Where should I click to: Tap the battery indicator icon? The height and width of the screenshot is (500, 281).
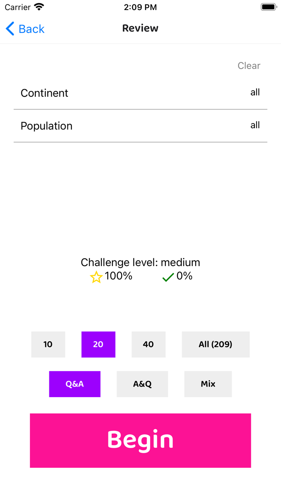(269, 7)
